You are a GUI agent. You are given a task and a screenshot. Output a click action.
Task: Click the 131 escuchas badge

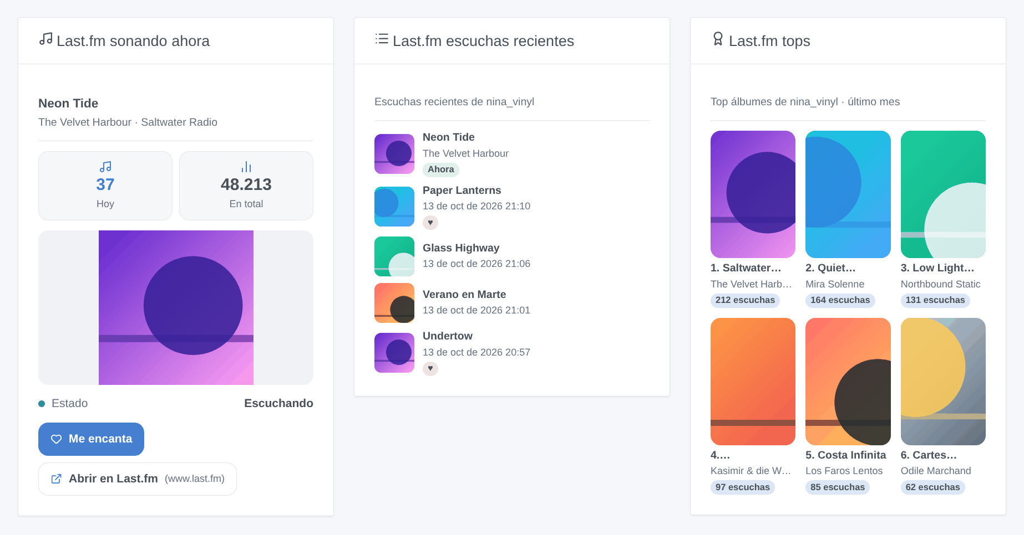point(935,300)
